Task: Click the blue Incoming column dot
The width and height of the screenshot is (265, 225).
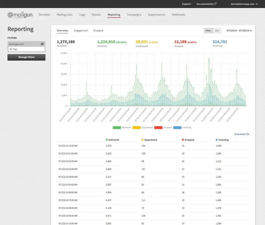Action: click(217, 140)
